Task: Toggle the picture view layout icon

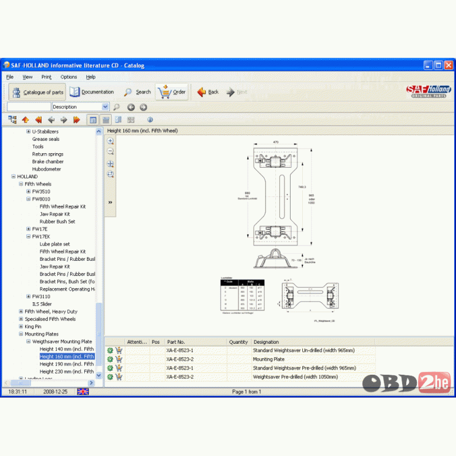Action: 93,120
